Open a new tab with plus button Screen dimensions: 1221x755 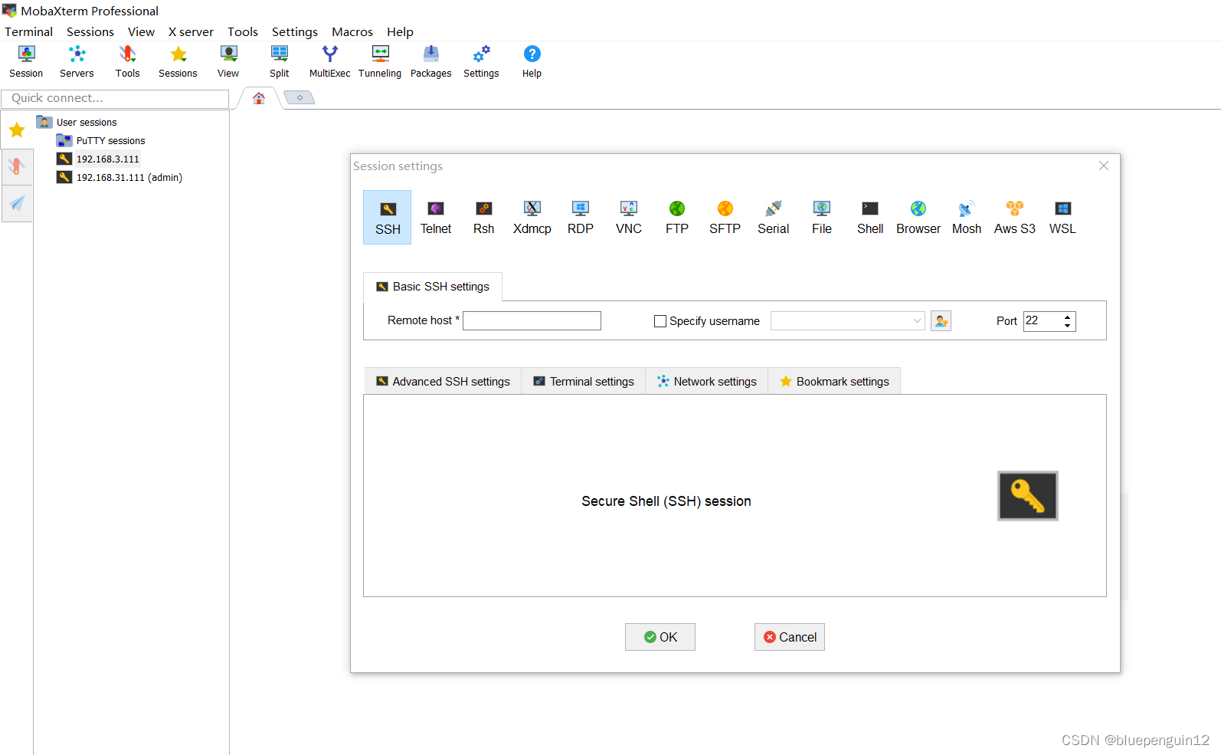pyautogui.click(x=300, y=97)
